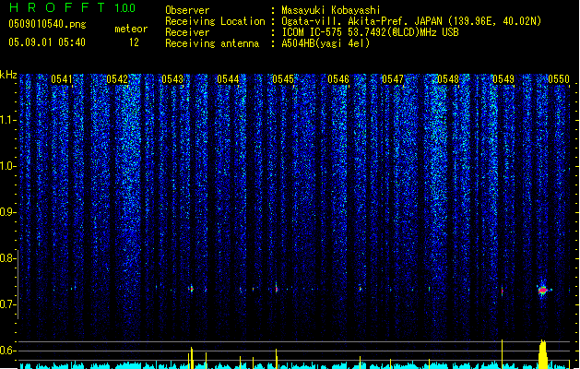Click the 1.0 kHz axis label
Viewport: 580px width, 369px height.
(x=8, y=166)
